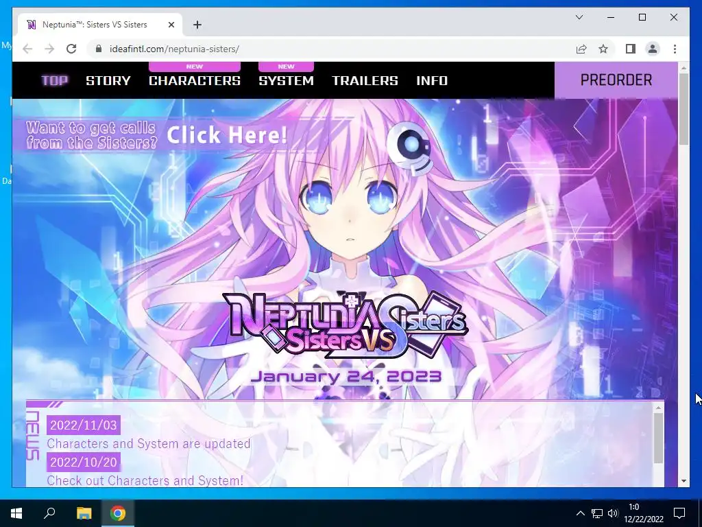
Task: Open the Chrome three-dot menu
Action: [675, 49]
